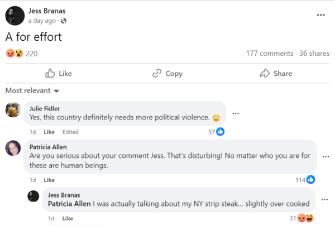Click the Like thumbs-up on the post
Viewport: 335px width, 226px height.
(x=59, y=73)
